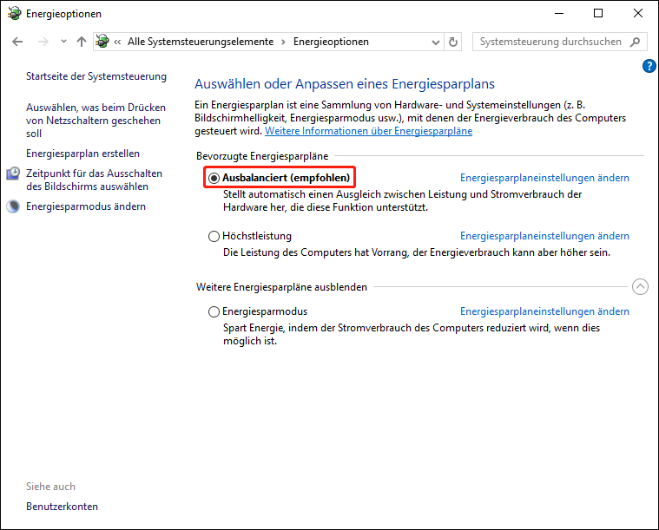659x530 pixels.
Task: Refresh the Energieoptionen page
Action: (453, 42)
